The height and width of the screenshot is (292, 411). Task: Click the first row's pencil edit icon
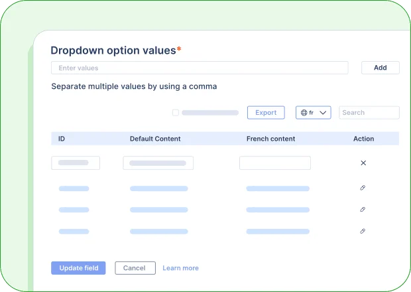[363, 188]
